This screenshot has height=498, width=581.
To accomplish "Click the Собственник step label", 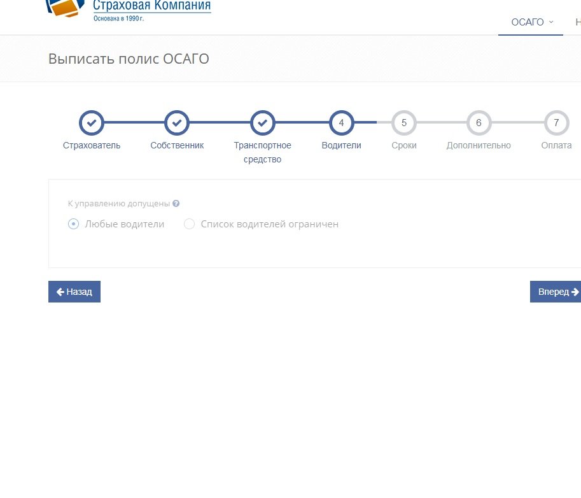I will [177, 145].
